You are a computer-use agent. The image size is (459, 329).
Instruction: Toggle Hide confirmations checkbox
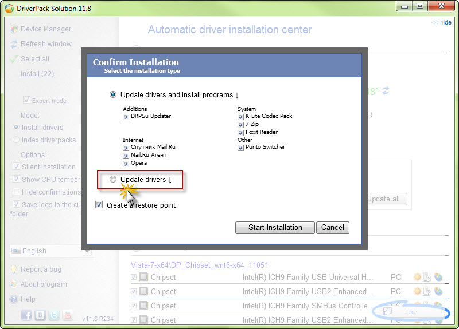16,192
